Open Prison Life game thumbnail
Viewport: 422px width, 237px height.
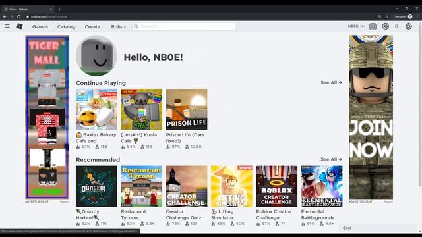(x=187, y=110)
